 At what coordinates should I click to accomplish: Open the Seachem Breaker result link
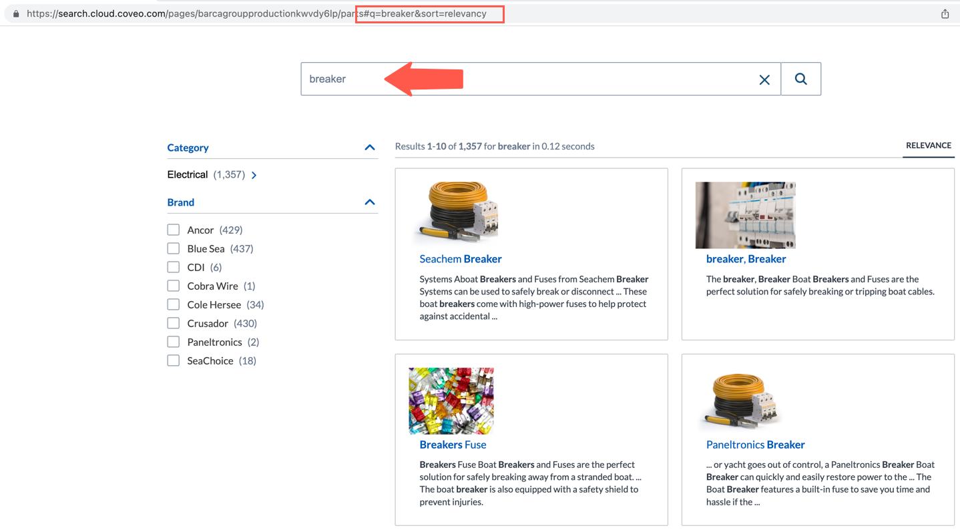[460, 259]
